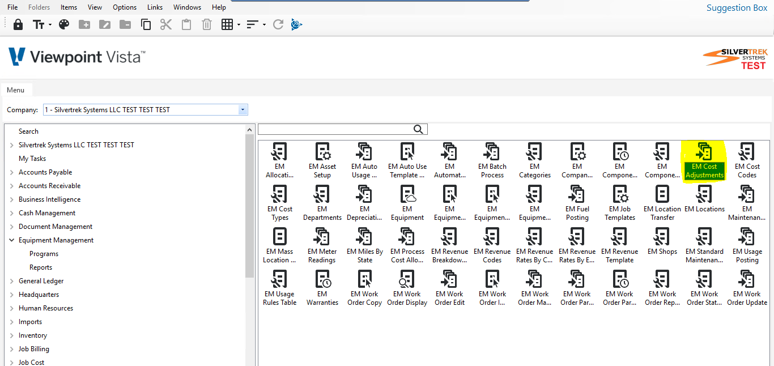The image size is (774, 366).
Task: Open the EM Location Transfer program
Action: tap(662, 203)
